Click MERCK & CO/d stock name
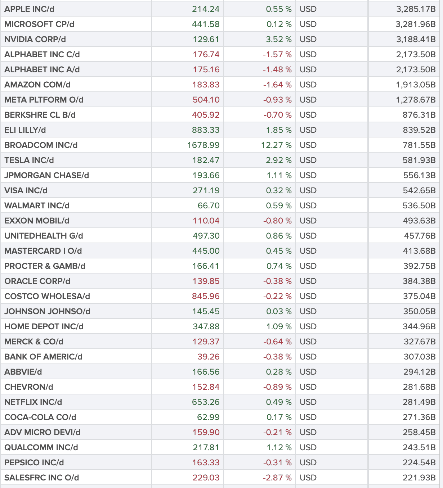Image resolution: width=443 pixels, height=488 pixels. click(x=34, y=342)
